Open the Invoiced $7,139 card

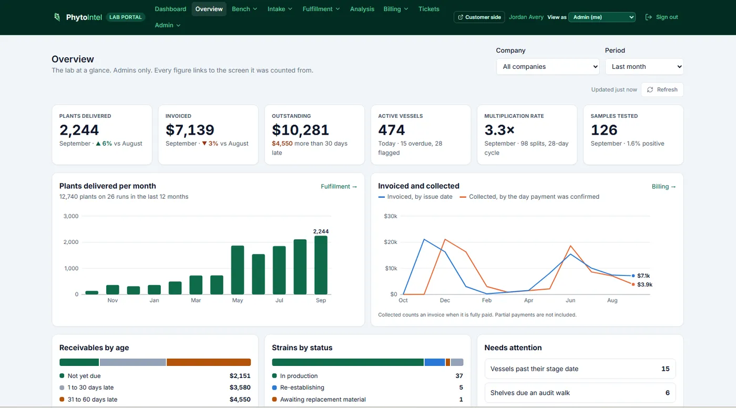[x=208, y=135]
